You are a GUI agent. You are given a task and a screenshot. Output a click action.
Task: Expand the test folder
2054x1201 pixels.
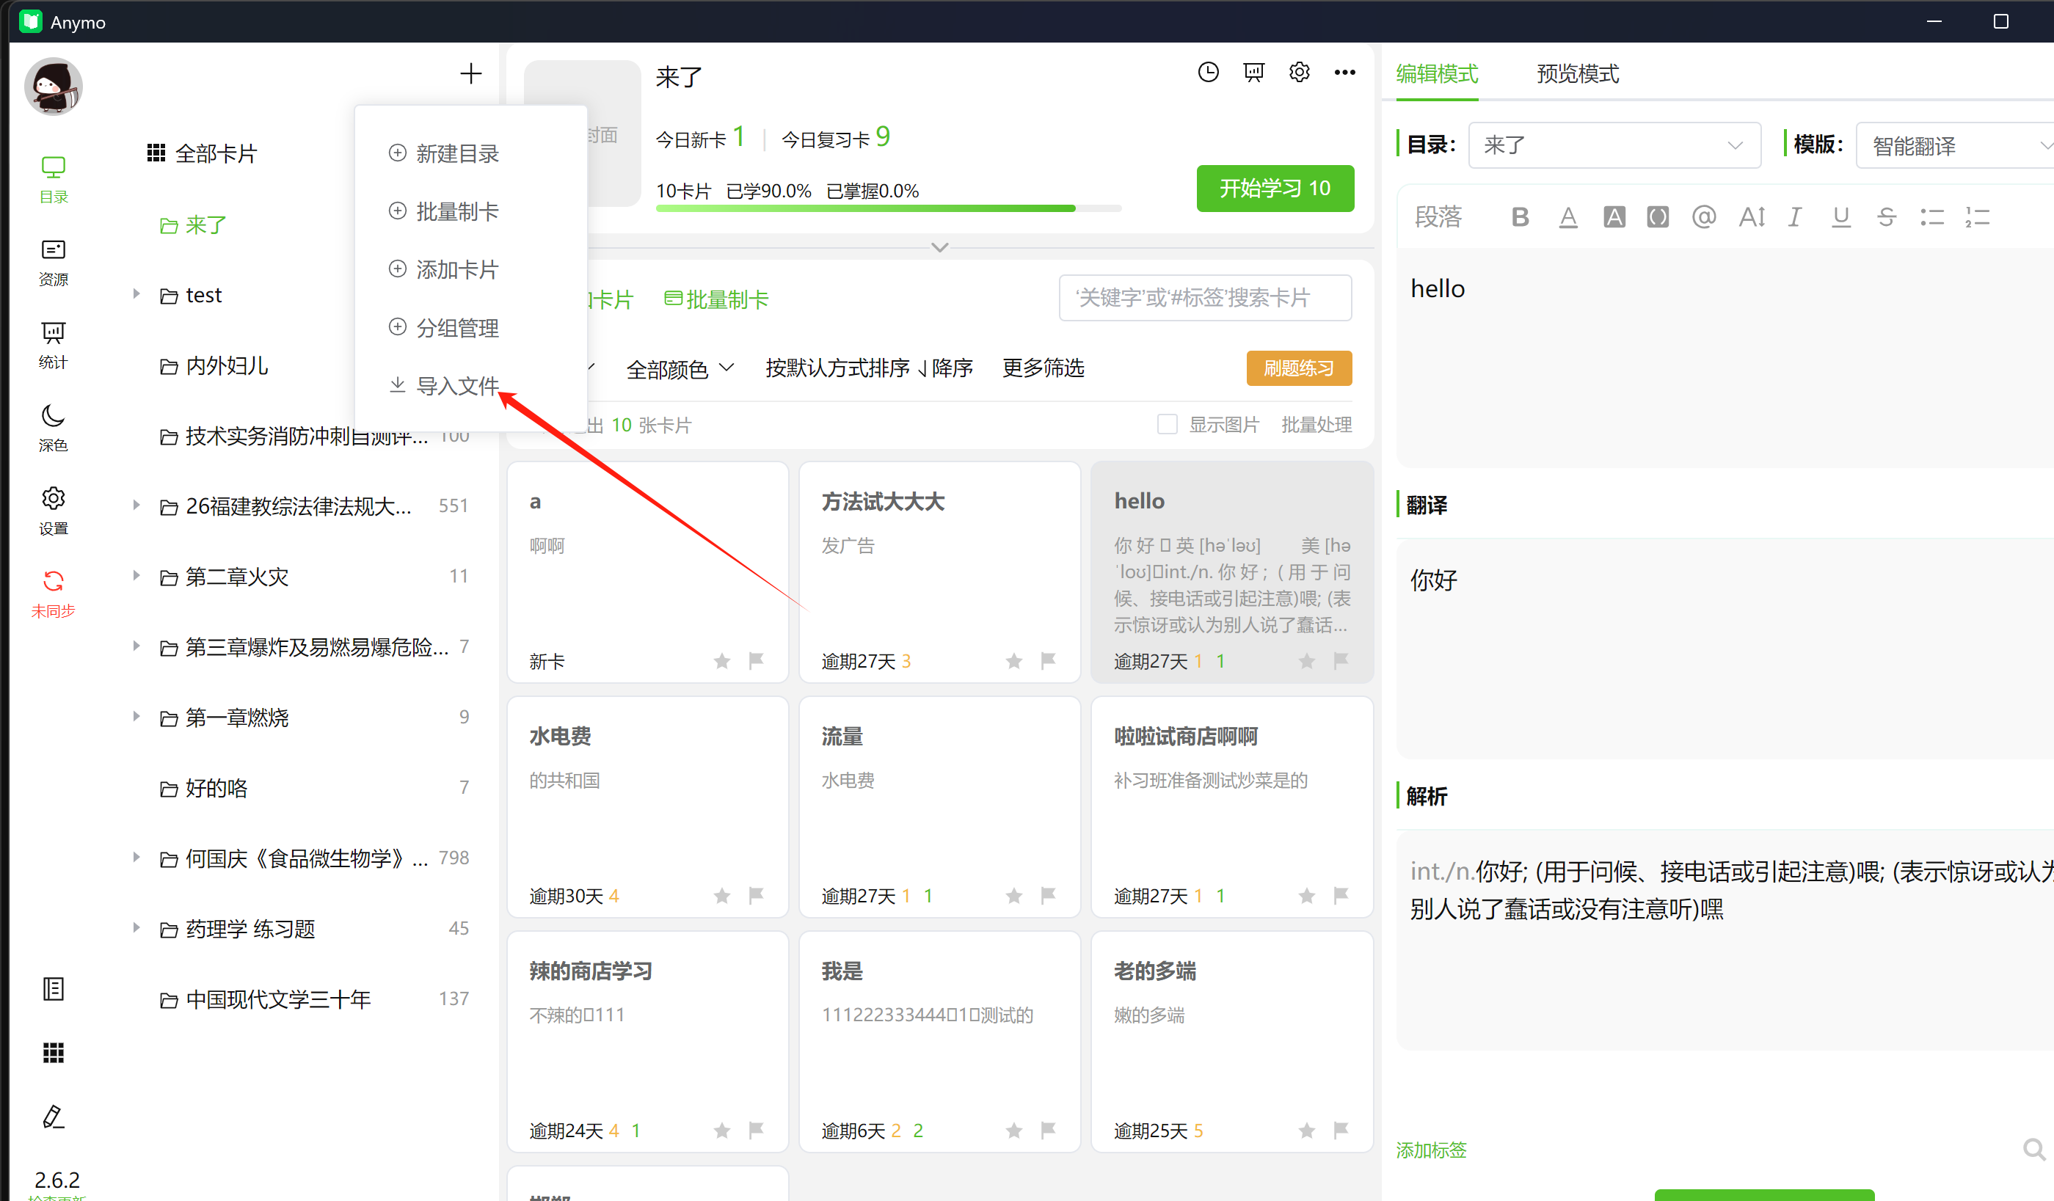point(136,294)
